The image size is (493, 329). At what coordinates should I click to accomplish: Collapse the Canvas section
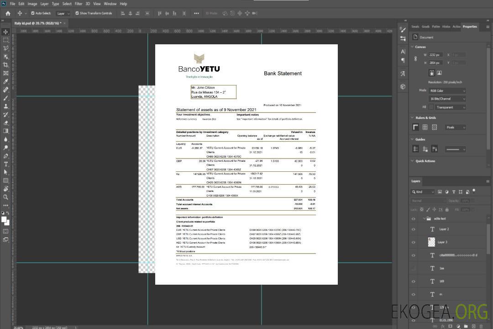[x=412, y=47]
